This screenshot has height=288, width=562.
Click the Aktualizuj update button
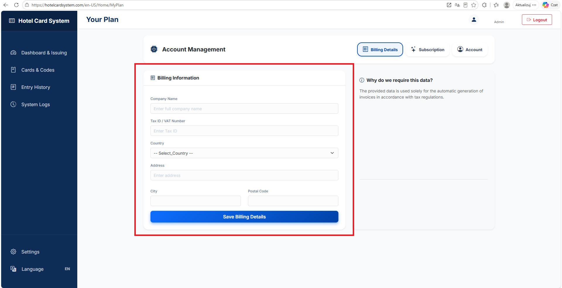526,5
